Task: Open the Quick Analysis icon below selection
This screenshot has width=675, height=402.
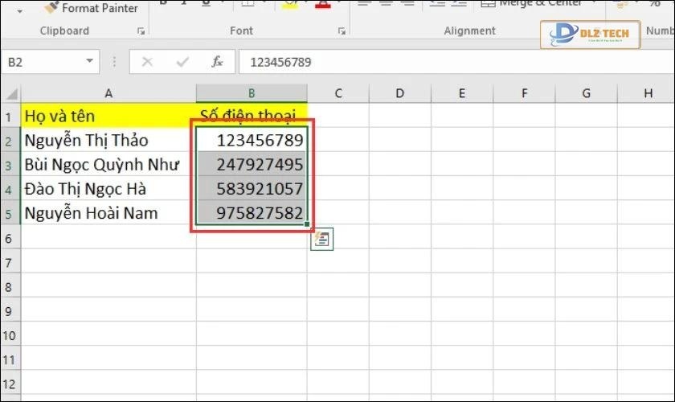Action: tap(322, 238)
